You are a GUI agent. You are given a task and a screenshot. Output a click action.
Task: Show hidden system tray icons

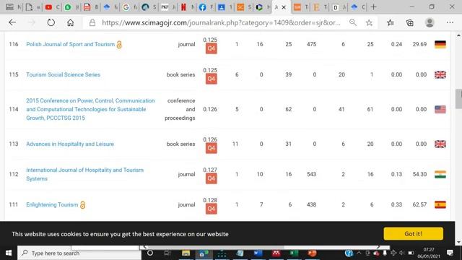point(359,253)
